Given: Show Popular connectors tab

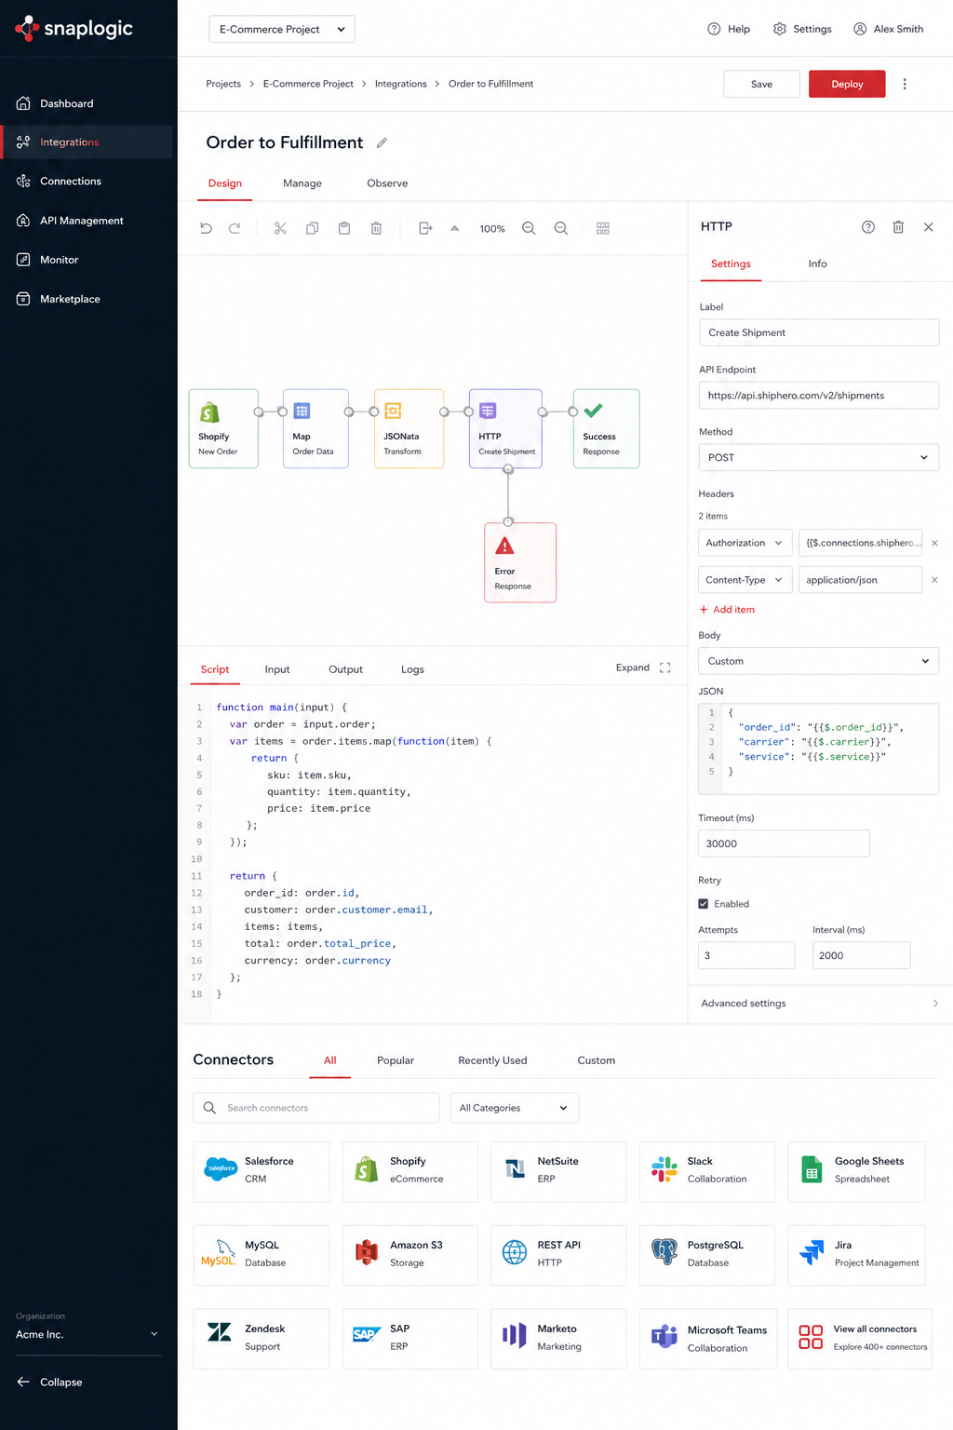Looking at the screenshot, I should pyautogui.click(x=396, y=1060).
